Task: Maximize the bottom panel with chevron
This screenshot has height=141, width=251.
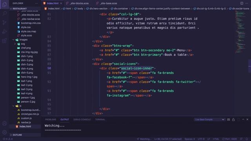Action: (x=243, y=119)
